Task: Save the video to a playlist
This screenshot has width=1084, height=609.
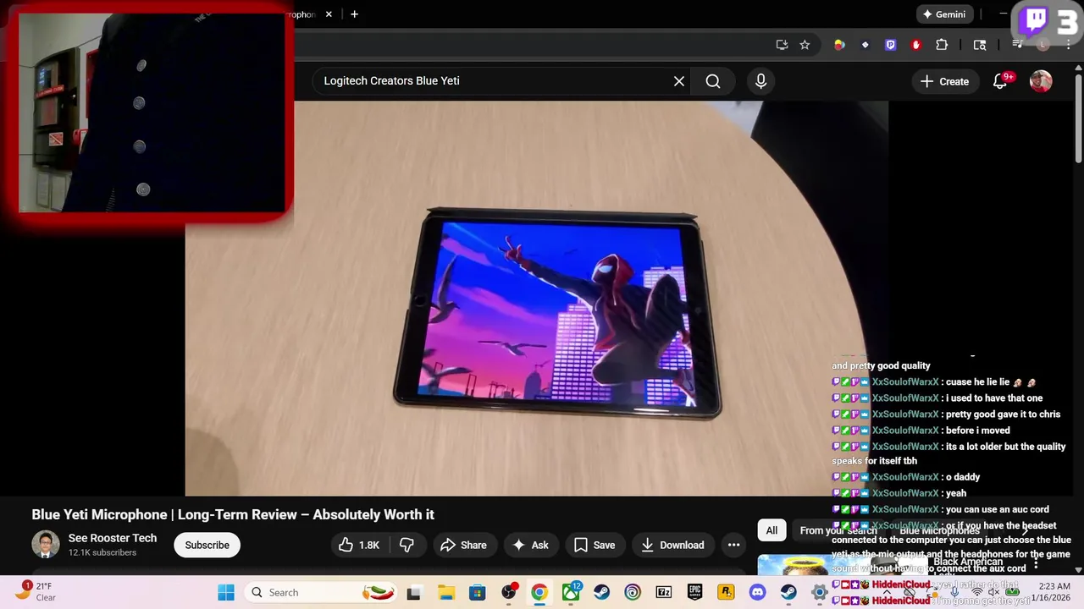Action: [595, 546]
